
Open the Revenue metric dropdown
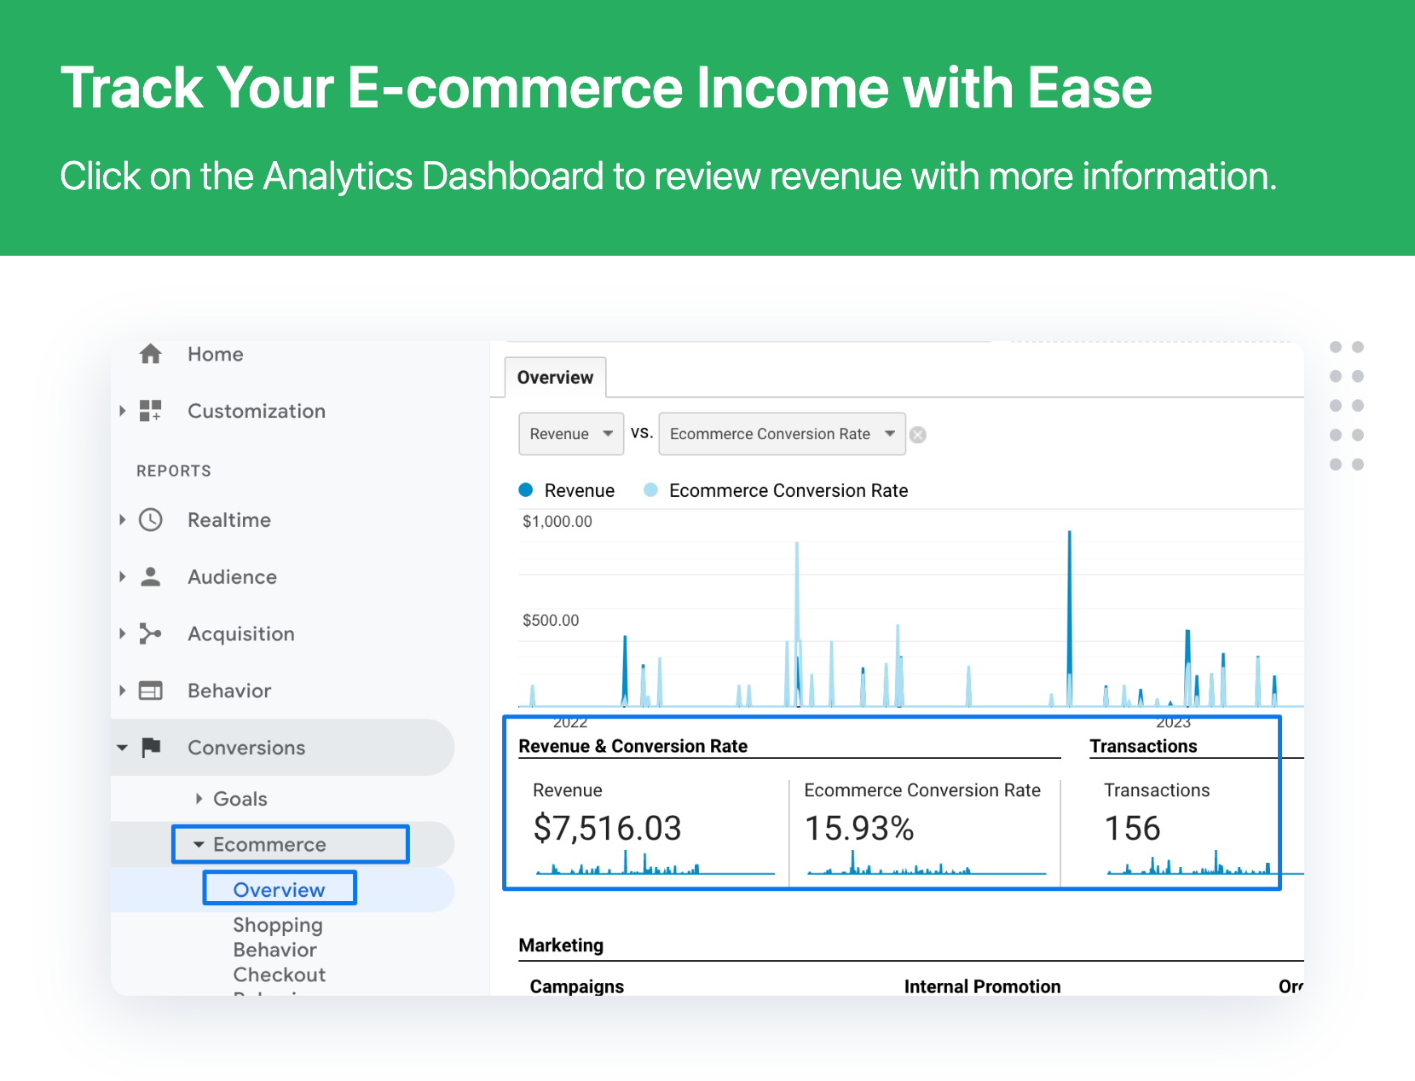[571, 434]
